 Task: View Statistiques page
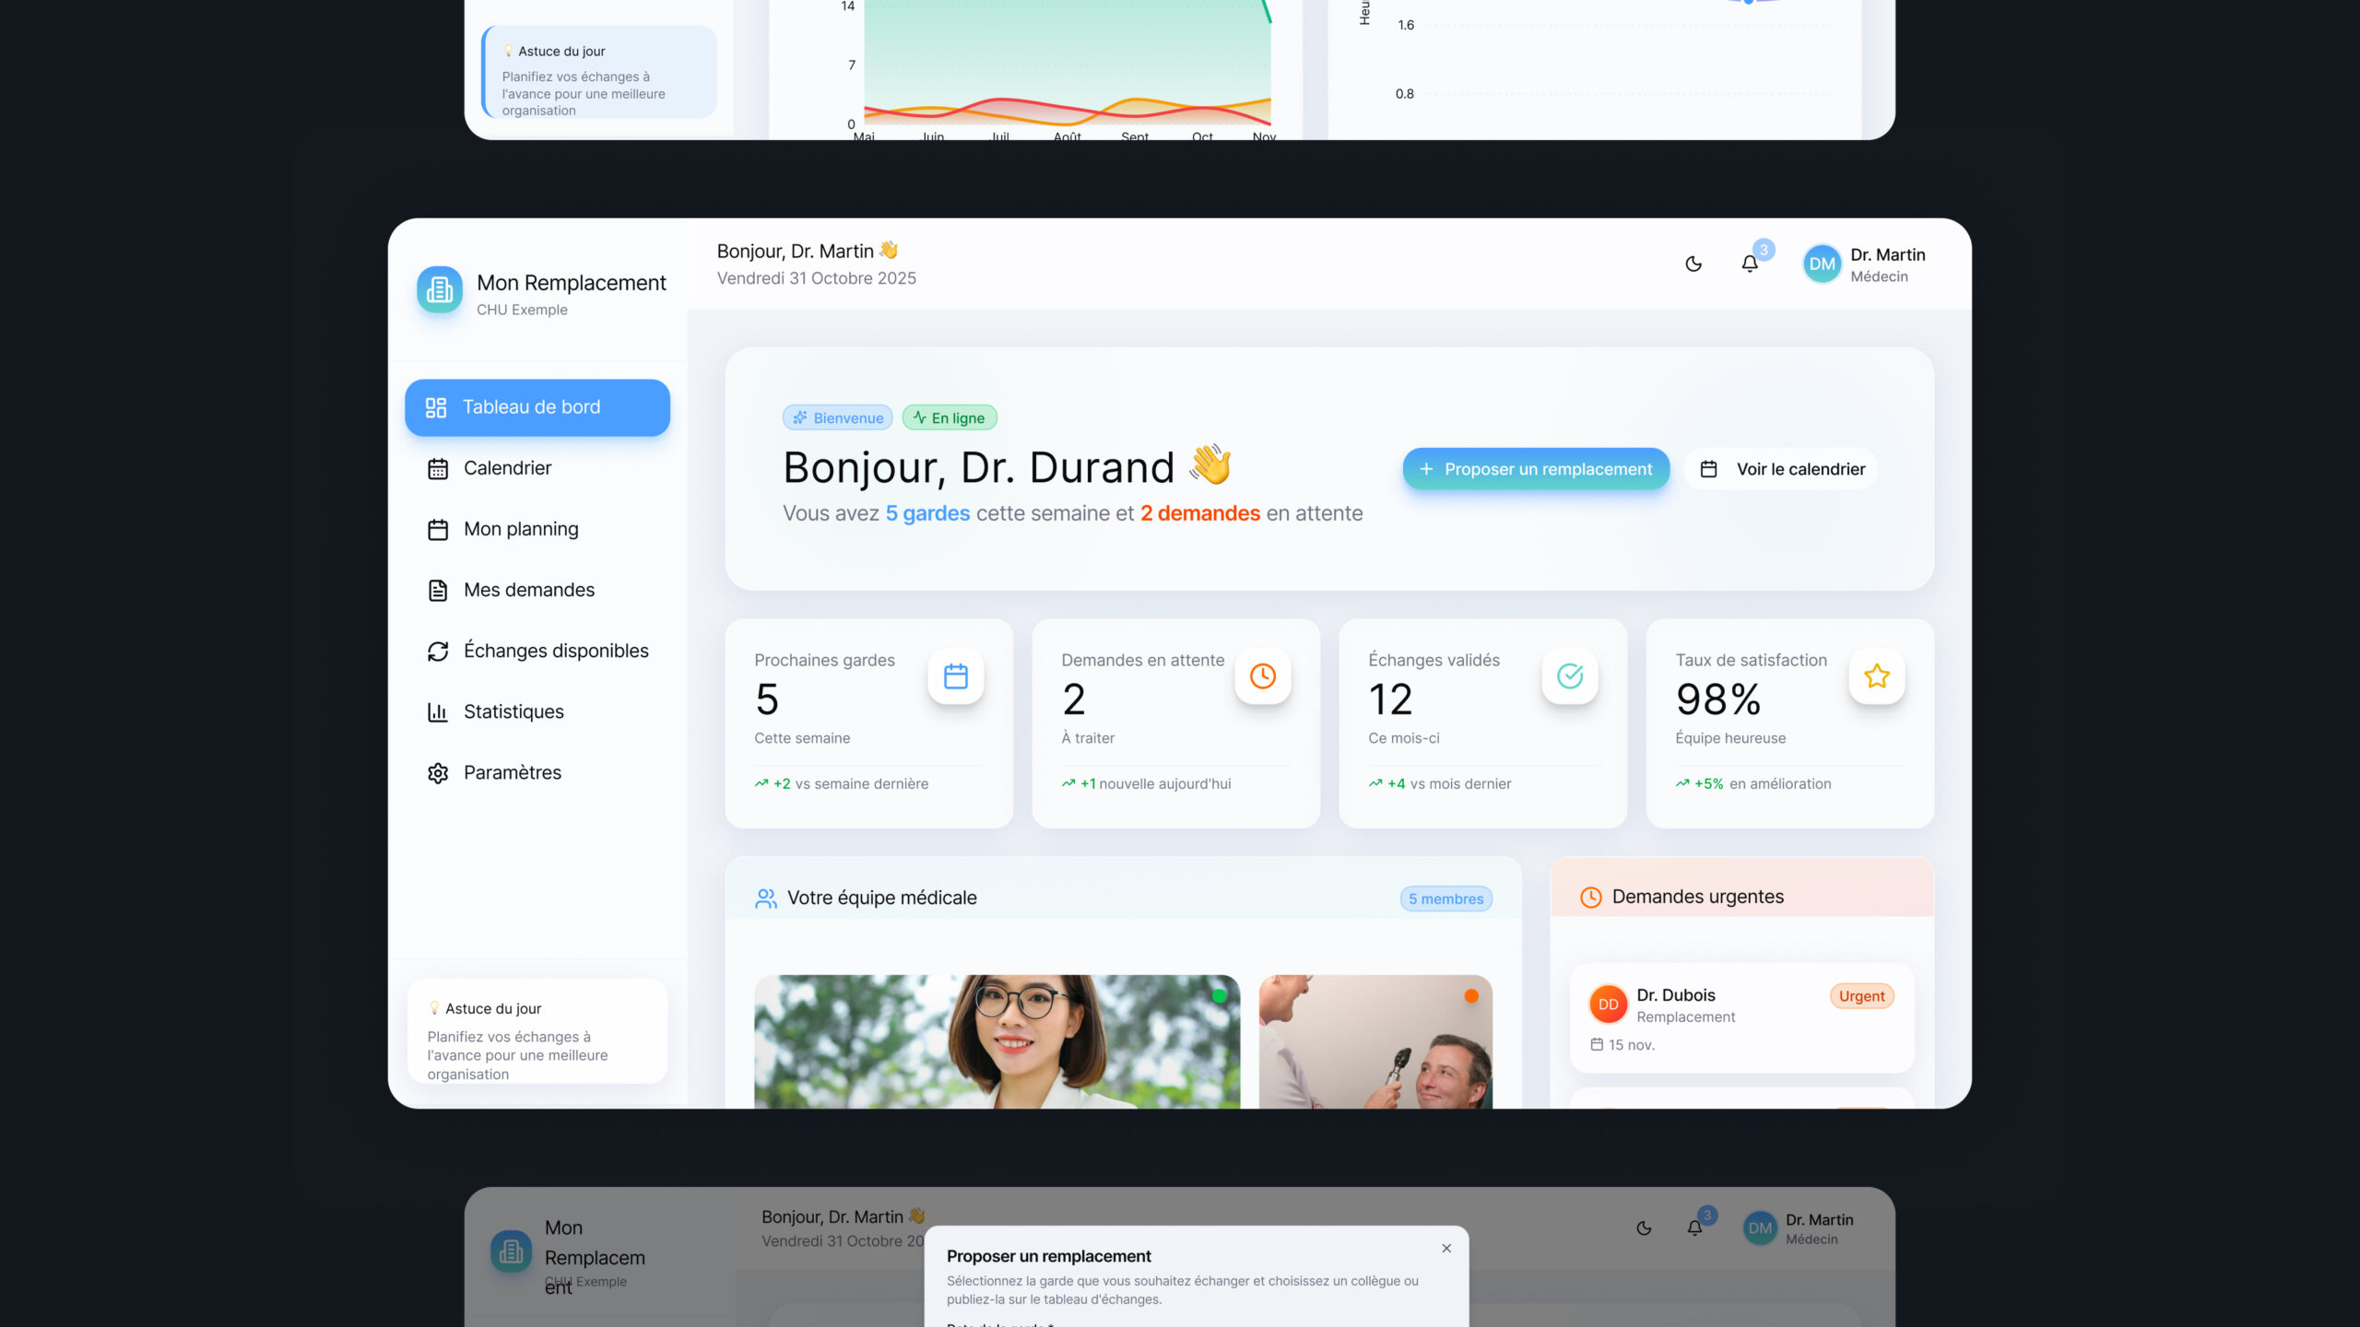point(513,711)
